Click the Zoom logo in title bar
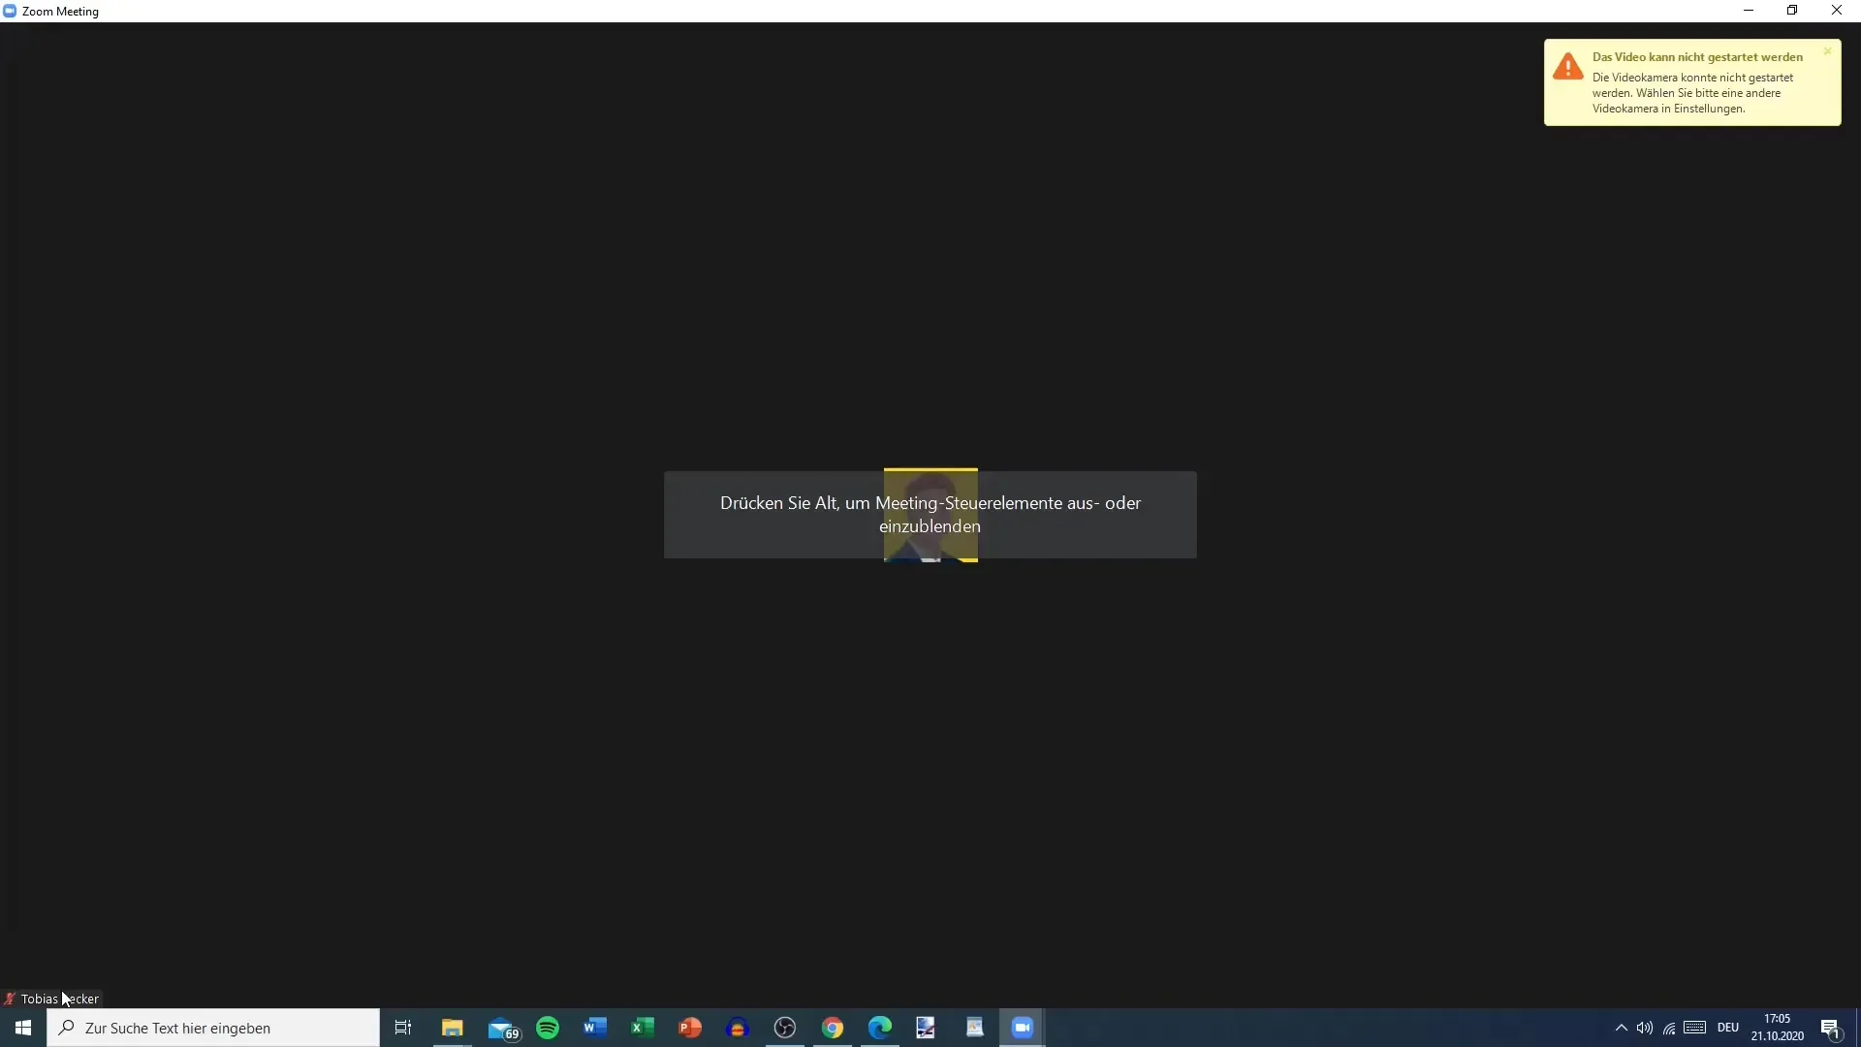This screenshot has height=1047, width=1861. 10,11
